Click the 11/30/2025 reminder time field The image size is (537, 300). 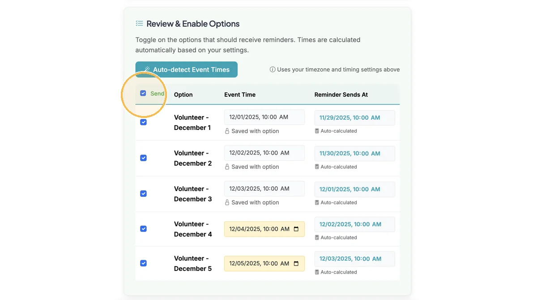(x=355, y=153)
